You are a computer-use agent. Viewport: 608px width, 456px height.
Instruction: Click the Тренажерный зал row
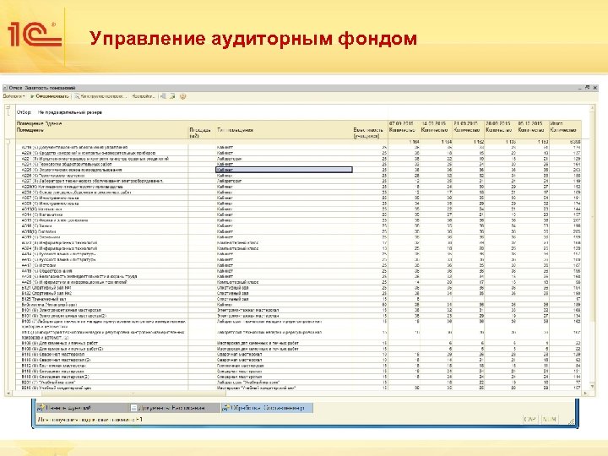point(299,299)
